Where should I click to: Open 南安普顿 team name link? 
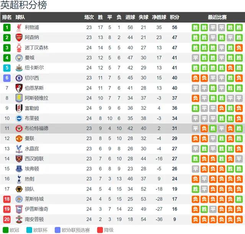click(34, 219)
